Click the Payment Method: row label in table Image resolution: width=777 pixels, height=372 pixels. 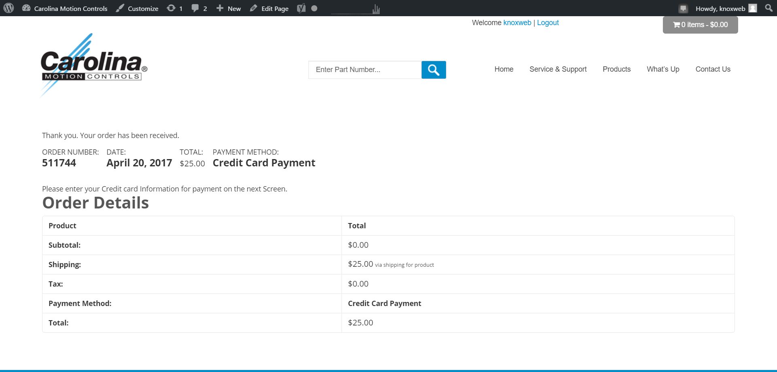click(x=80, y=303)
